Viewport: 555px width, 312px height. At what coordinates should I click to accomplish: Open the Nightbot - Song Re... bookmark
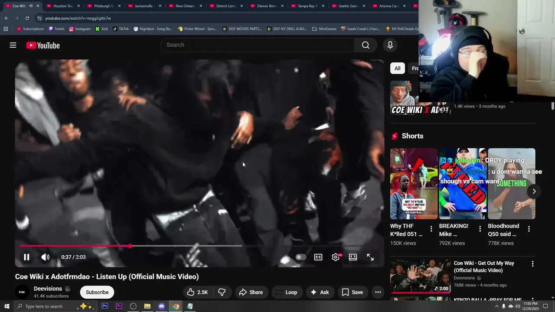pos(153,29)
